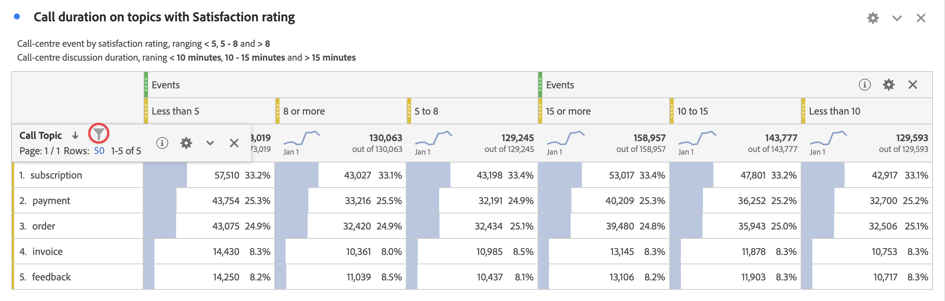
Task: Expand the Call Topic chevron dropdown
Action: [210, 143]
